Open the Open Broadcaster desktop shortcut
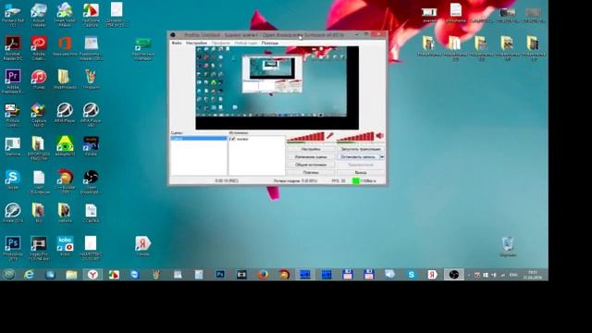592x333 pixels. (91, 181)
